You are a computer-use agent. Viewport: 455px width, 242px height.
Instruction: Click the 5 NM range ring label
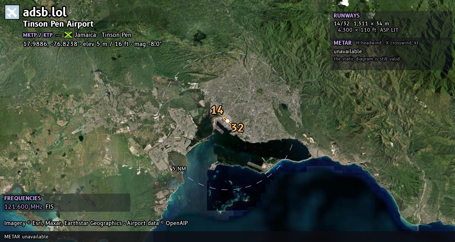[178, 168]
